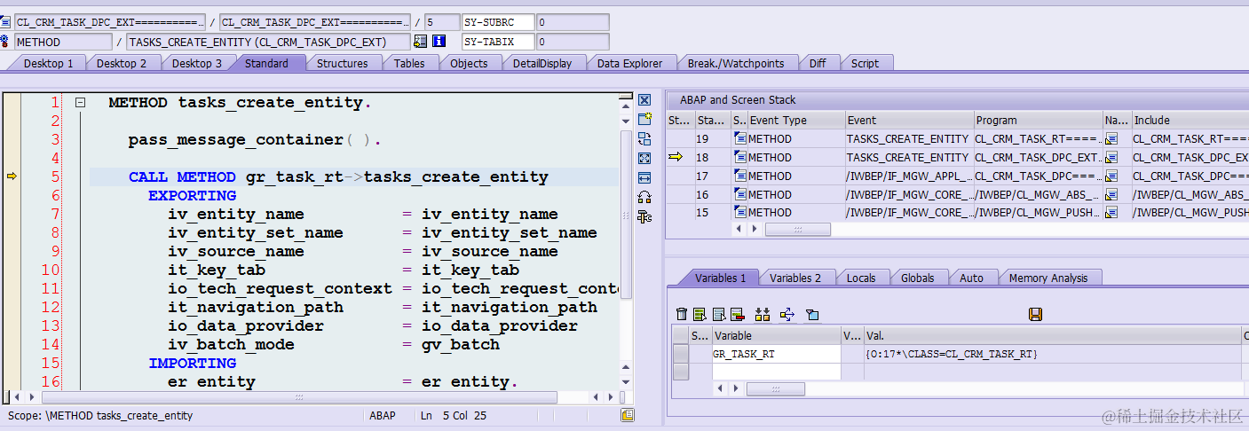Click navigate-to-source icon beside TASKS_CREATE_ENTITY field
Image resolution: width=1249 pixels, height=431 pixels.
point(420,41)
